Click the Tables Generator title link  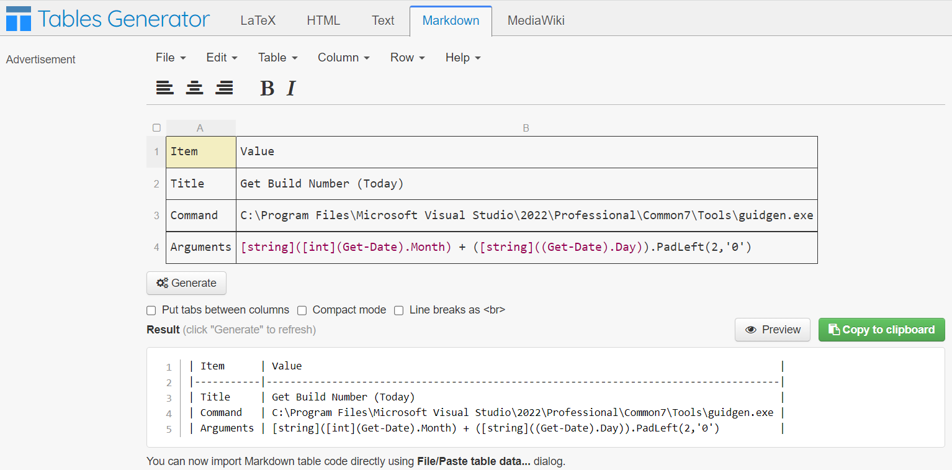(123, 19)
